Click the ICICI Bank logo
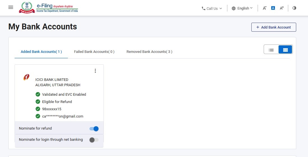 point(26,77)
